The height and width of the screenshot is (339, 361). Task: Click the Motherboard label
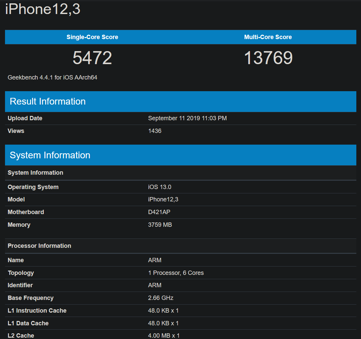point(26,212)
